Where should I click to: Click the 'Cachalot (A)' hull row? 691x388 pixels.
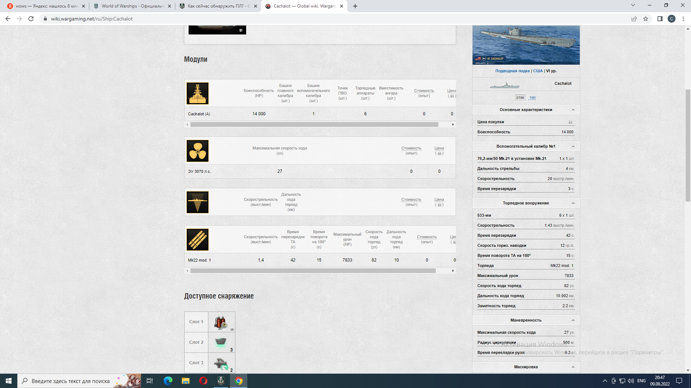coord(320,114)
